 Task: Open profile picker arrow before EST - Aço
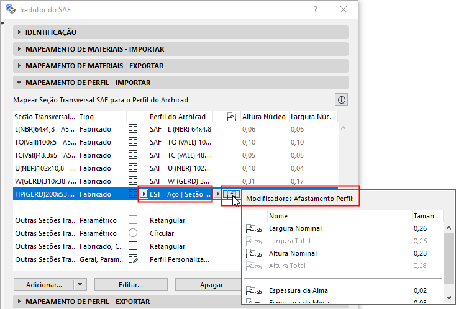point(144,194)
